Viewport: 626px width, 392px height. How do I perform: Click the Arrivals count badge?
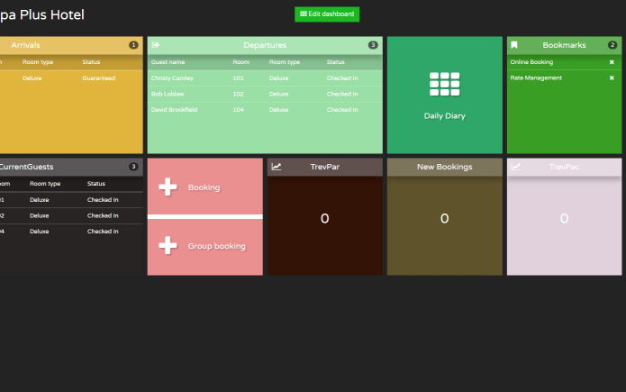point(133,45)
